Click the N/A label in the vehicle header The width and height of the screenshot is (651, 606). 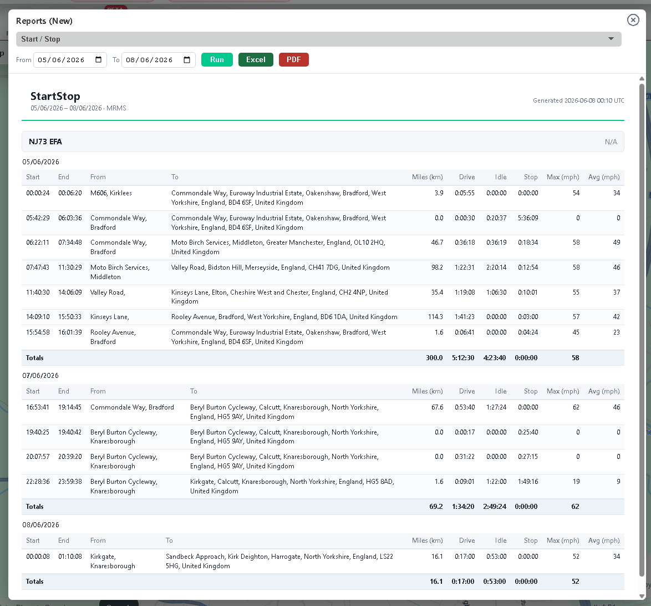tap(611, 142)
